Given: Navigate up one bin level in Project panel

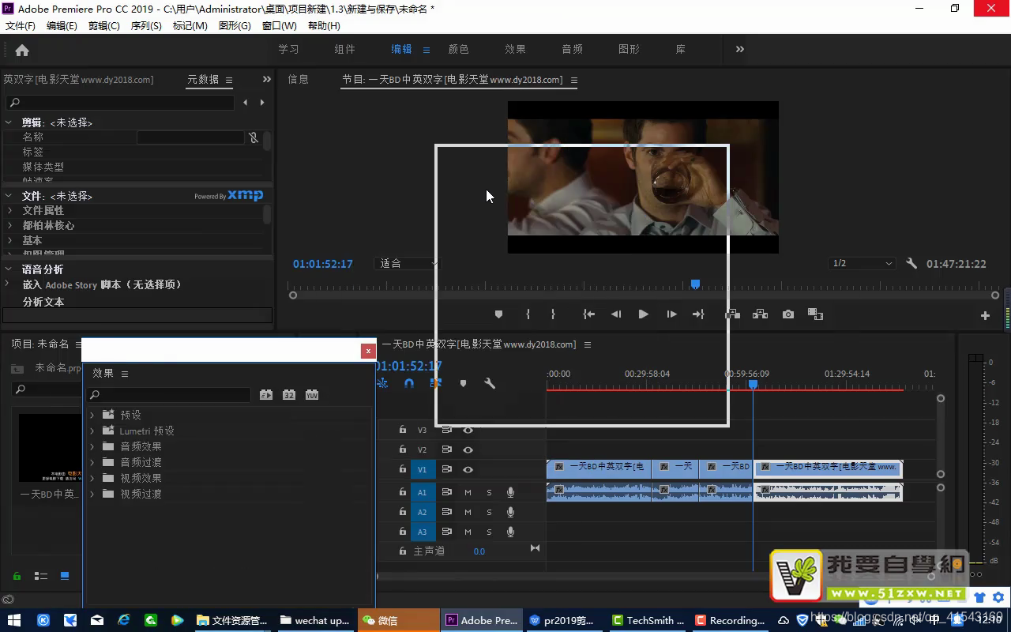Looking at the screenshot, I should point(17,368).
